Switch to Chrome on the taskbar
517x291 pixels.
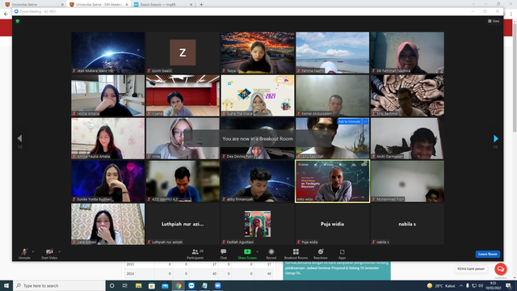(178, 285)
